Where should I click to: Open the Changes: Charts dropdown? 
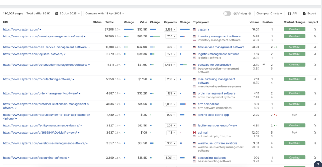tap(269, 14)
